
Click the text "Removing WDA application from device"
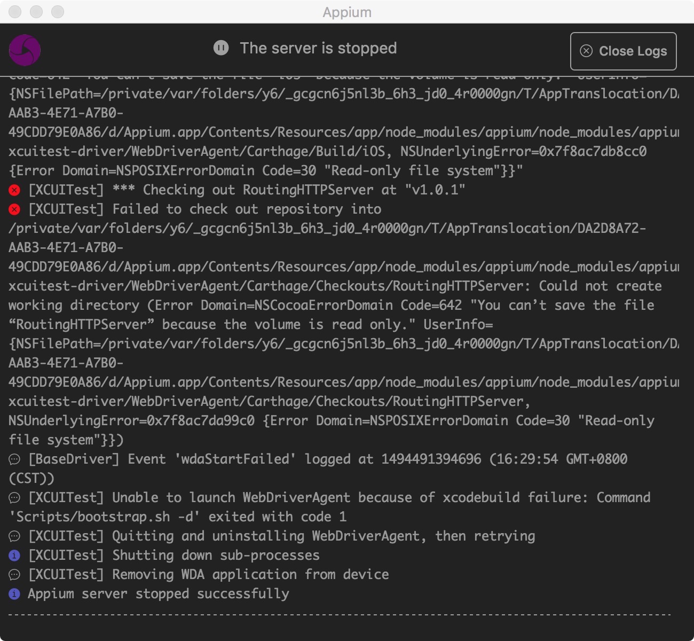250,575
